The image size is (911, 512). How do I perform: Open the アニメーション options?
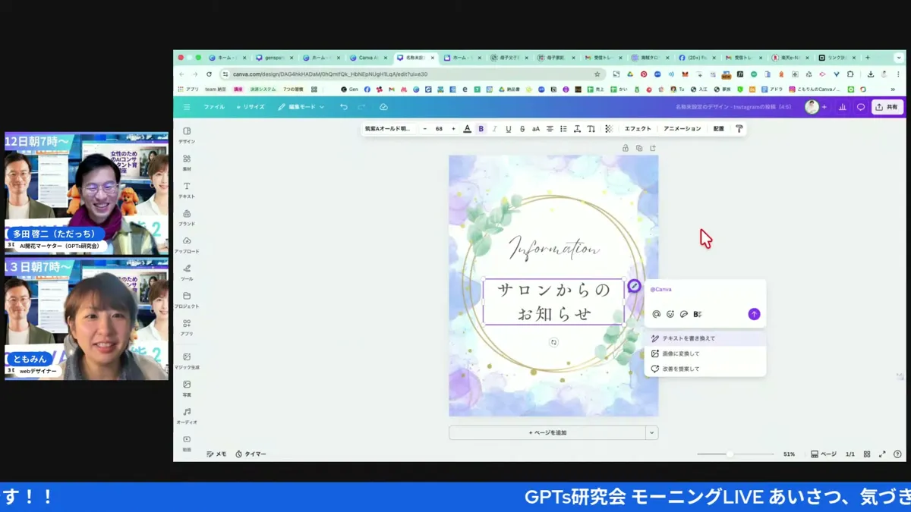point(682,129)
